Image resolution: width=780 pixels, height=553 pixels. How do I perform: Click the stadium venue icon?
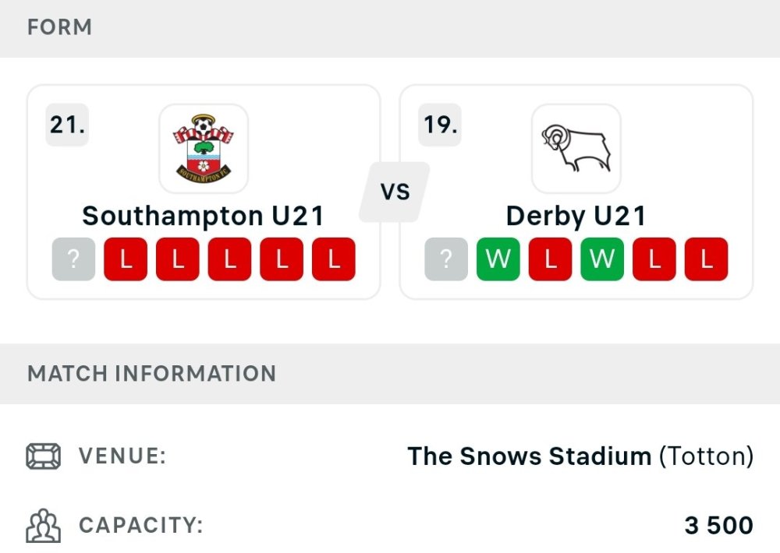pyautogui.click(x=43, y=456)
